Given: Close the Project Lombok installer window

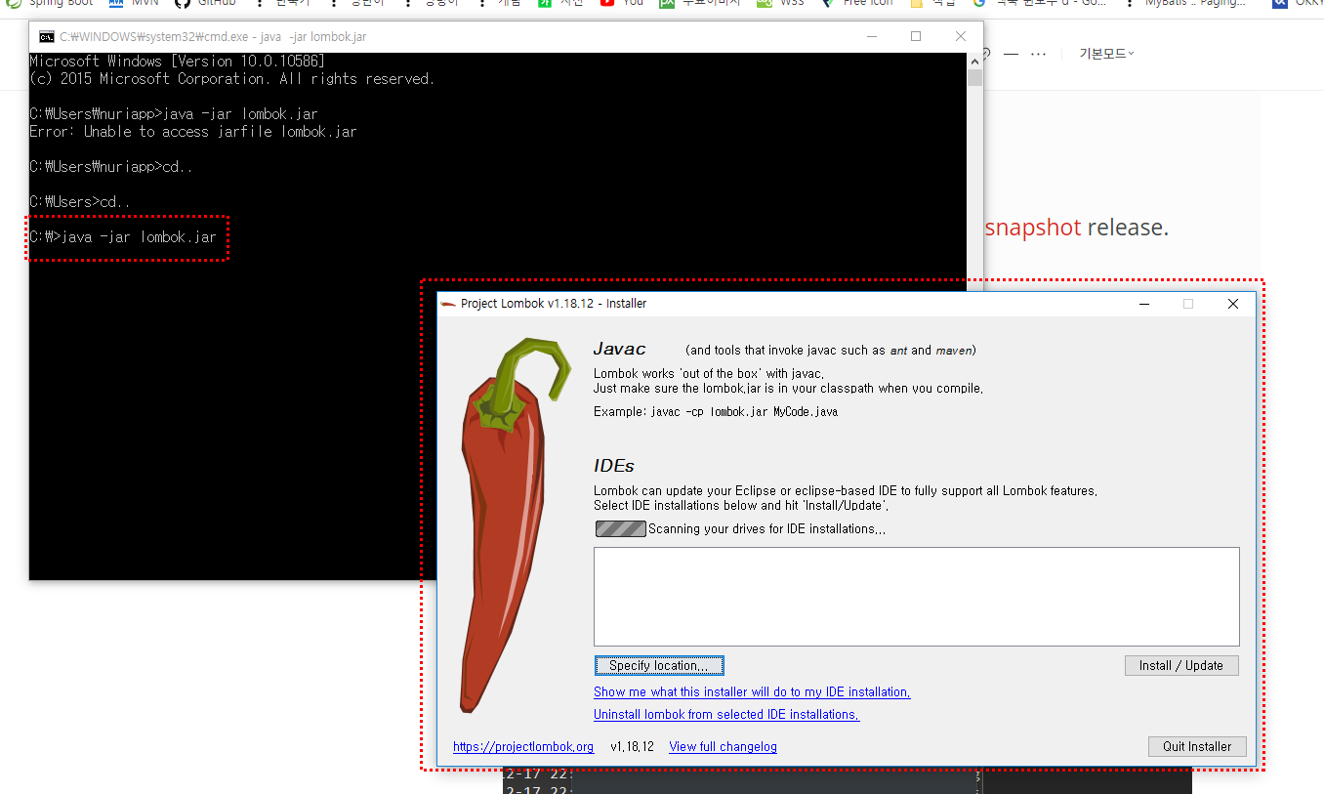Looking at the screenshot, I should (1233, 304).
